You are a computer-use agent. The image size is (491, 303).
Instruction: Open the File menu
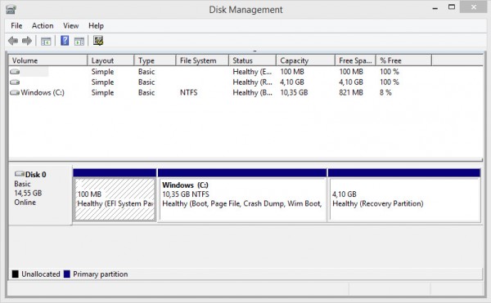[16, 26]
